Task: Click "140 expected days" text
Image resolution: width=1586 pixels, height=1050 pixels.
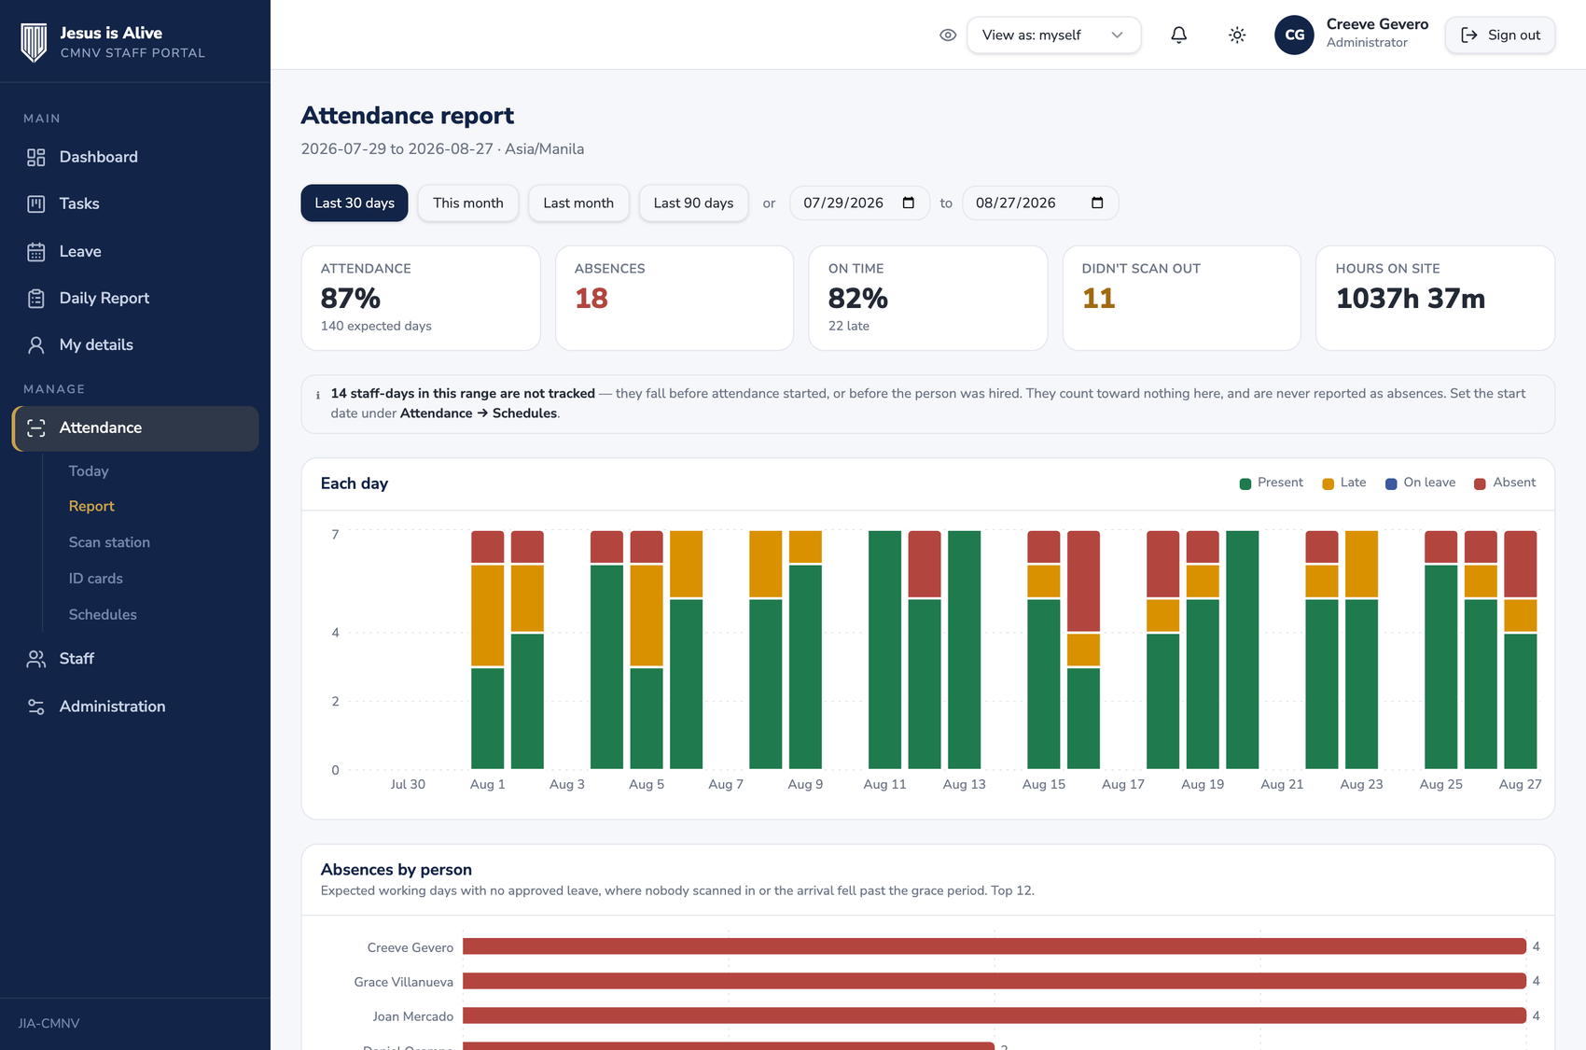Action: (x=376, y=327)
